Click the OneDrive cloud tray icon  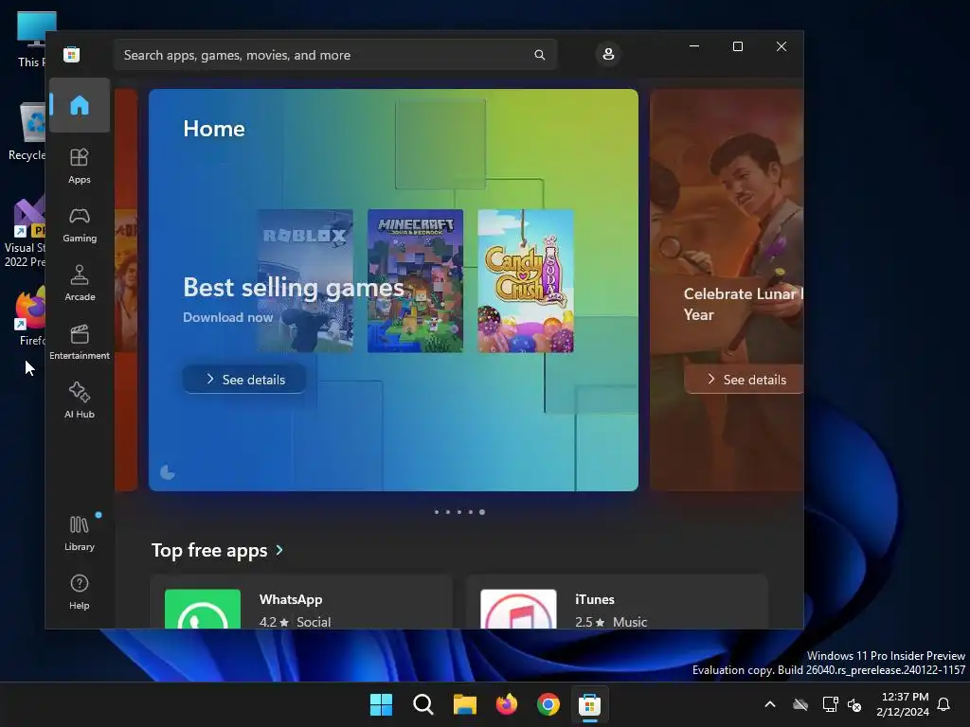coord(800,704)
